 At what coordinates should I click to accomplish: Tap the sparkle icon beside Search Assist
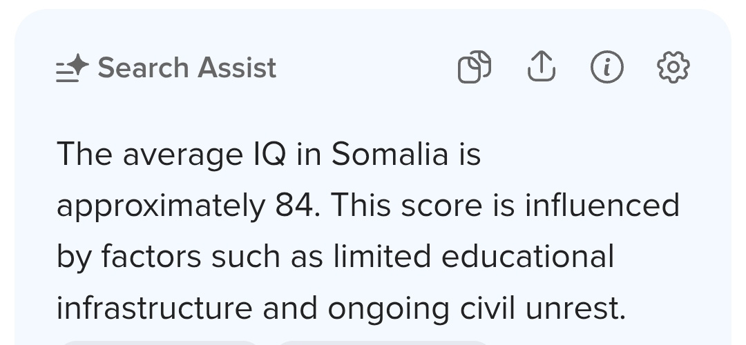tap(73, 68)
